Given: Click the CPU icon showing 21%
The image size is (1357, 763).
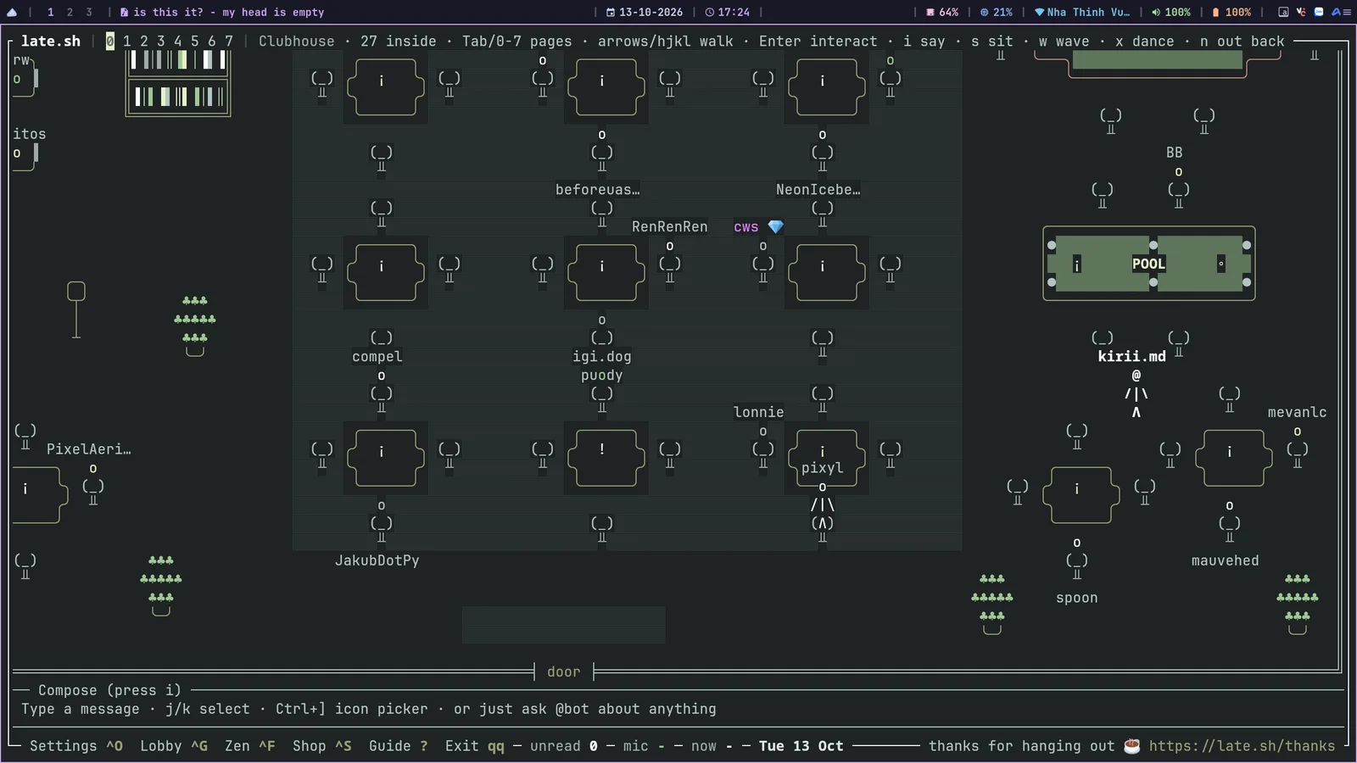Looking at the screenshot, I should pos(985,12).
